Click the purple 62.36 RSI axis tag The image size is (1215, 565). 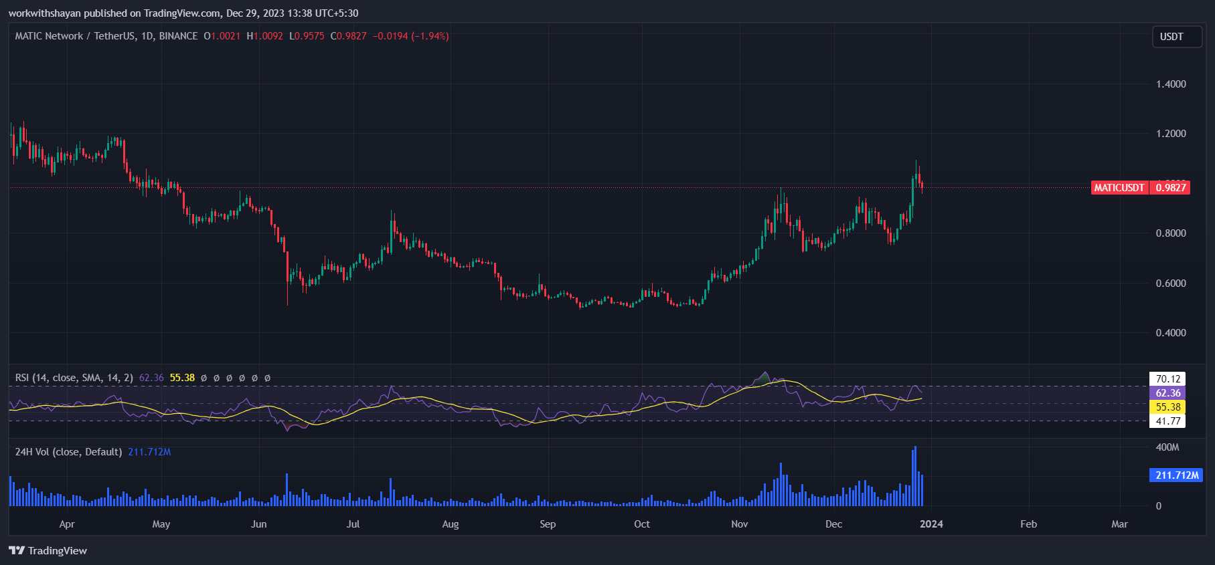coord(1167,393)
